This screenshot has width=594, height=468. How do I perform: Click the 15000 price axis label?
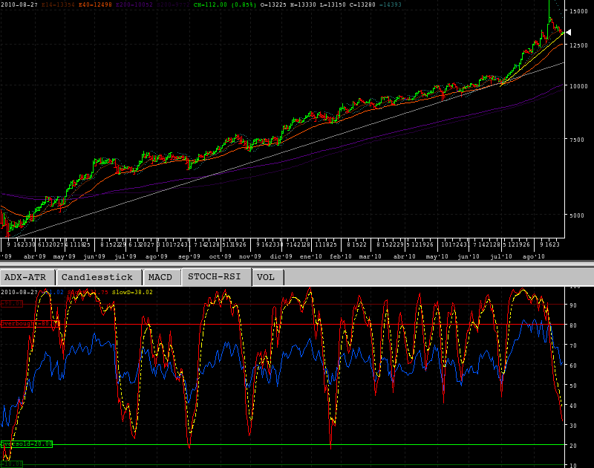click(x=580, y=11)
